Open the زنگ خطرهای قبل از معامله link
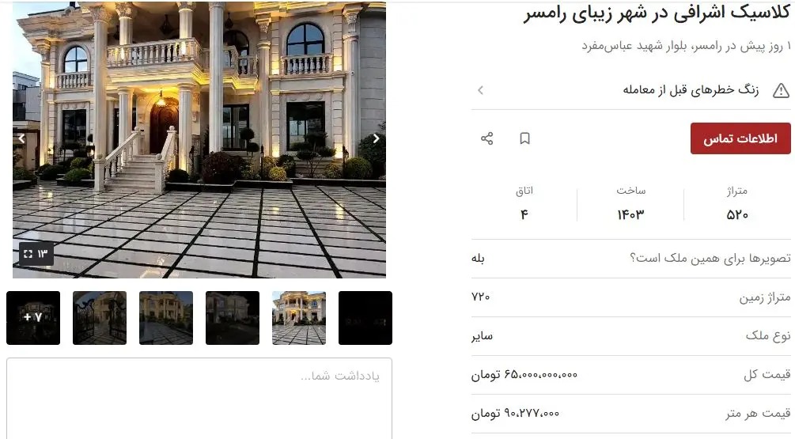This screenshot has width=795, height=439. point(691,90)
